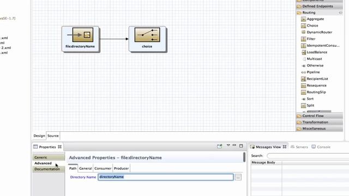The height and width of the screenshot is (196, 349).
Task: Click the browse button beside Directory Name
Action: (238, 177)
